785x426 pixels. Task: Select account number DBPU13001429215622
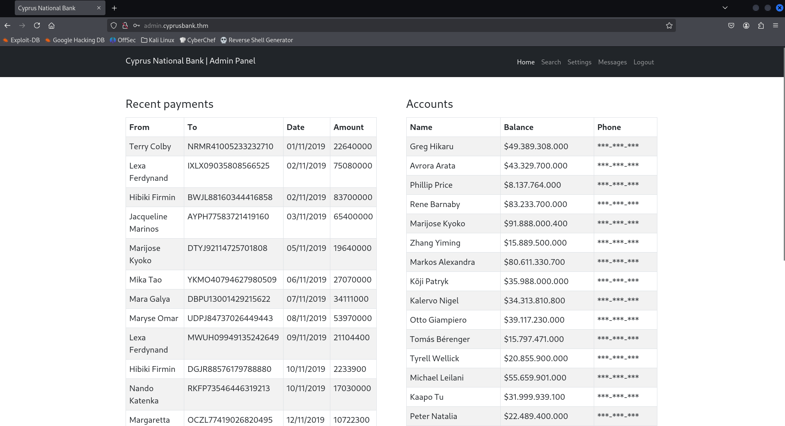(x=229, y=299)
